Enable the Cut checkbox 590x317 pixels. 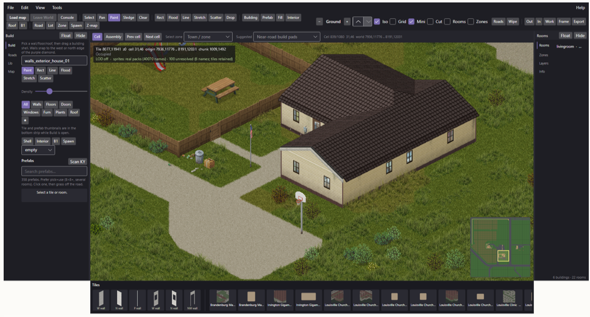(x=430, y=21)
